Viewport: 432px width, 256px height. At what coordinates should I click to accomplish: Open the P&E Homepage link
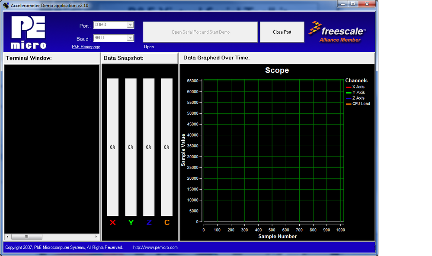pyautogui.click(x=86, y=47)
